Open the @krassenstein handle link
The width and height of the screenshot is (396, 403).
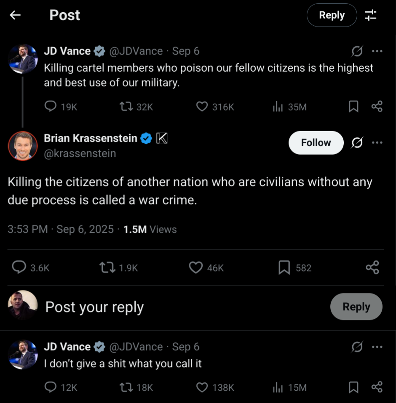click(80, 153)
